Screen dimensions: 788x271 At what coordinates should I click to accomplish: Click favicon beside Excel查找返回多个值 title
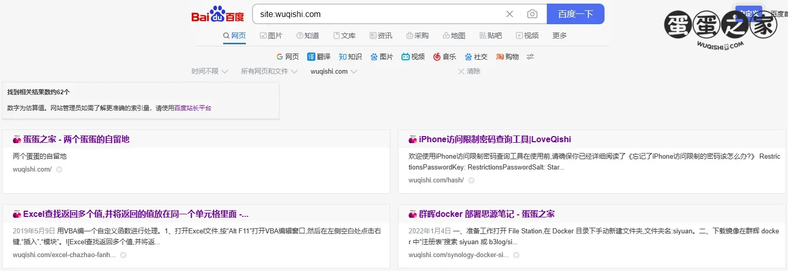coord(17,214)
